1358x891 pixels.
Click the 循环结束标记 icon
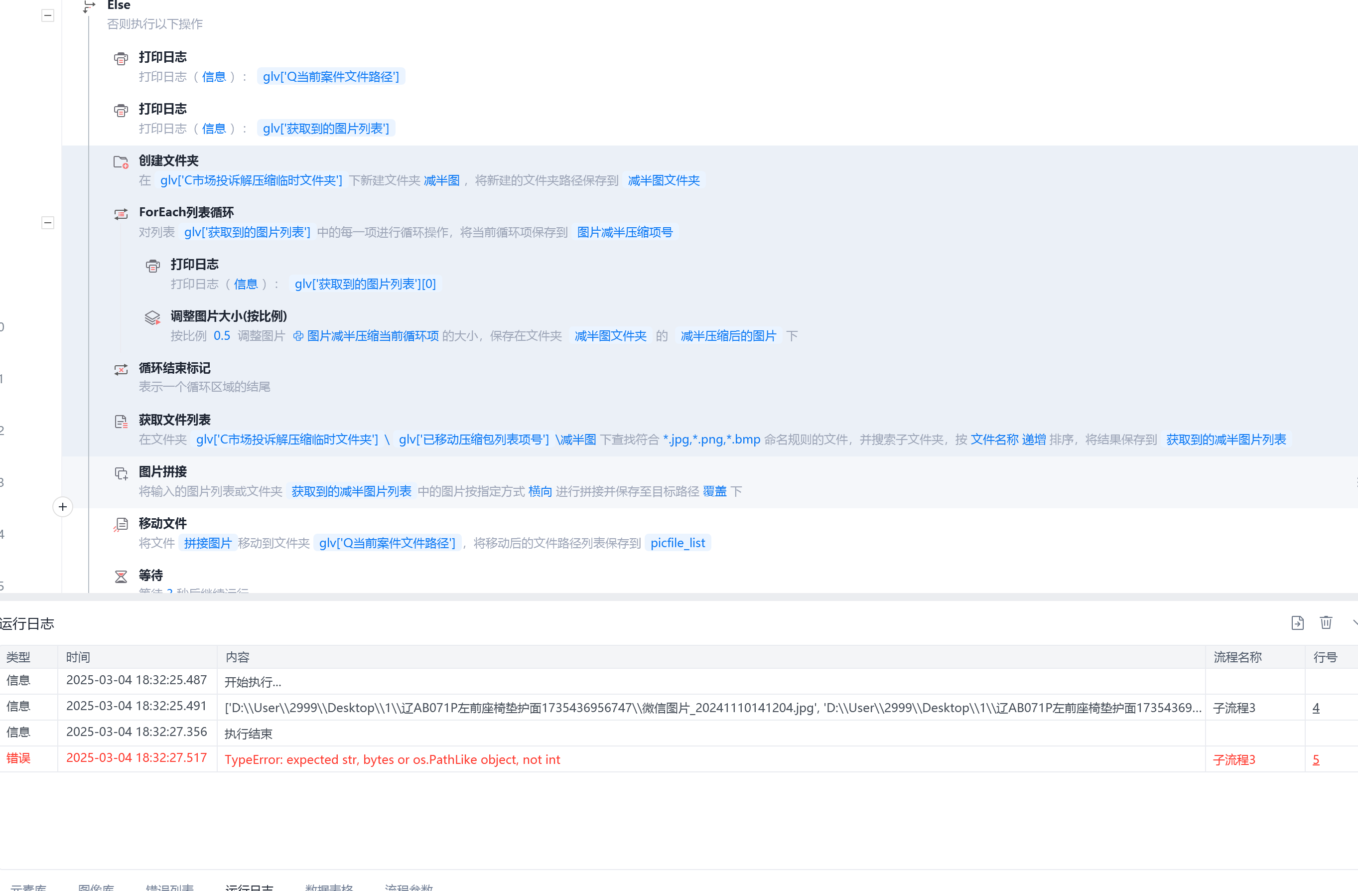pos(121,370)
